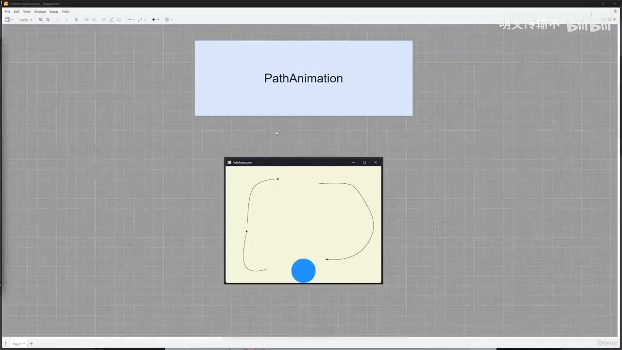Click the PathAnimation window title text
The image size is (622, 350).
pyautogui.click(x=242, y=162)
